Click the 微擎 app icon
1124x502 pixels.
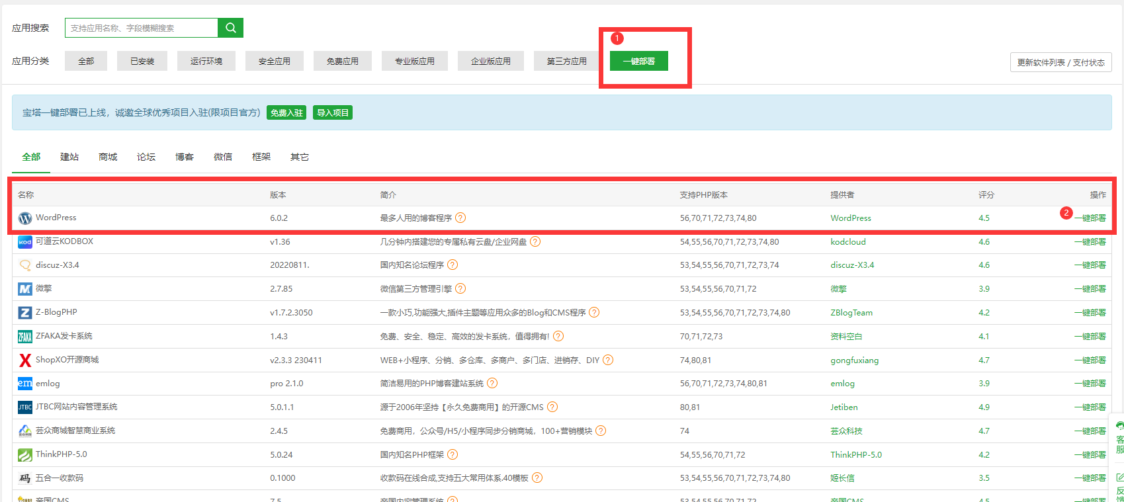click(25, 289)
